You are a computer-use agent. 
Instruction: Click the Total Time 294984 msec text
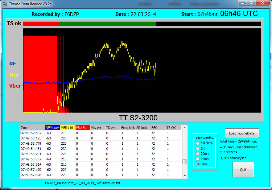tap(238, 141)
